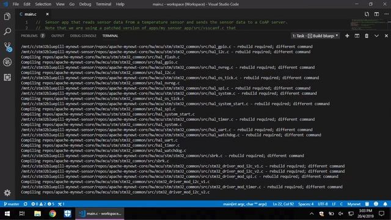Viewport: 391px width, 220px height.
Task: Select language mode C in status bar
Action: [x=342, y=204]
